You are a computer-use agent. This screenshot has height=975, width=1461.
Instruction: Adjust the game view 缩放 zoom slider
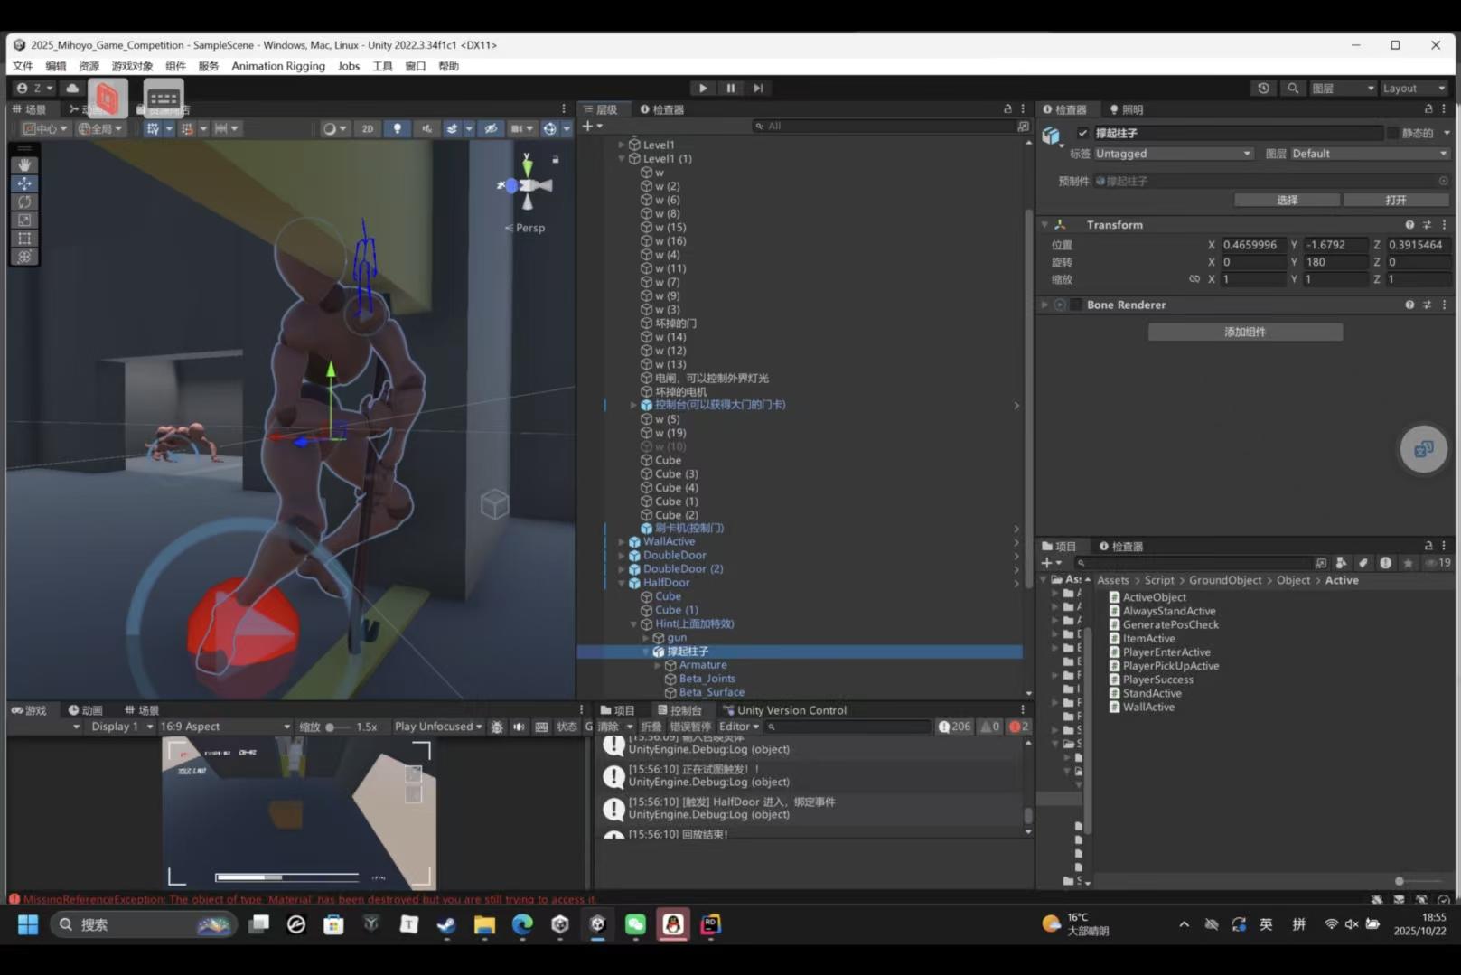[x=331, y=727]
